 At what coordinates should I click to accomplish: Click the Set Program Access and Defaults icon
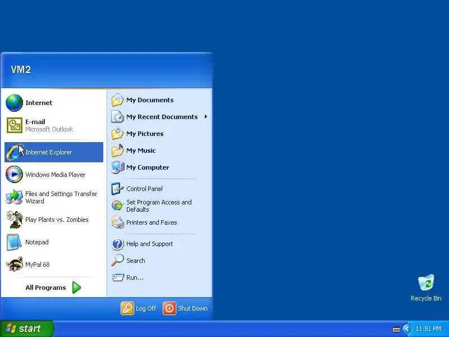(117, 206)
